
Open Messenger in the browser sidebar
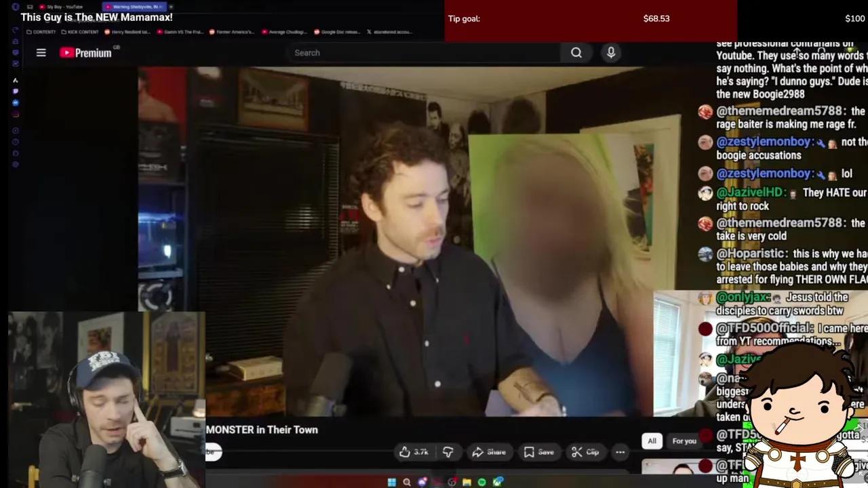[x=15, y=102]
